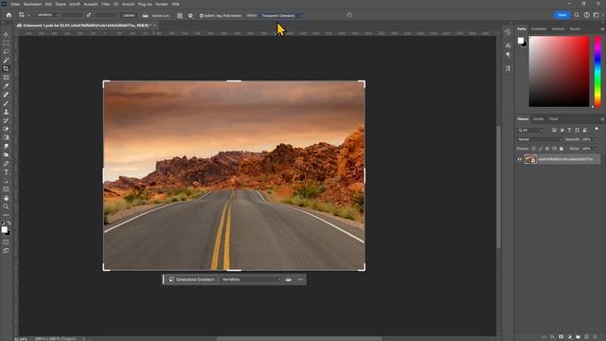
Task: Open the Color panel flyout menu
Action: (x=602, y=29)
